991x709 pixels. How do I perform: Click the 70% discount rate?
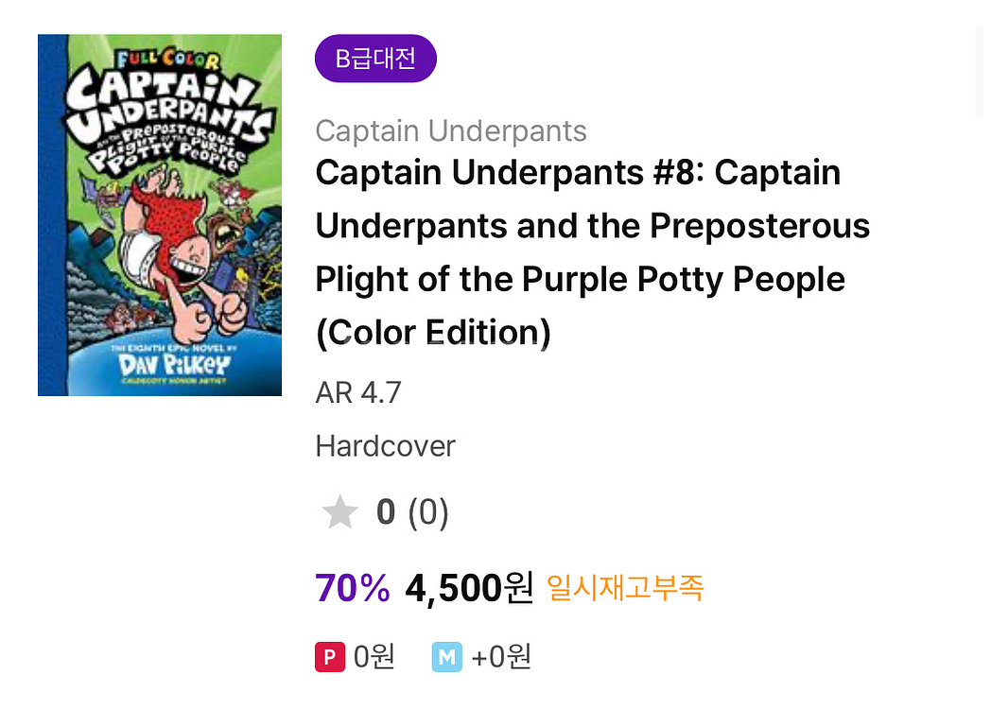352,588
